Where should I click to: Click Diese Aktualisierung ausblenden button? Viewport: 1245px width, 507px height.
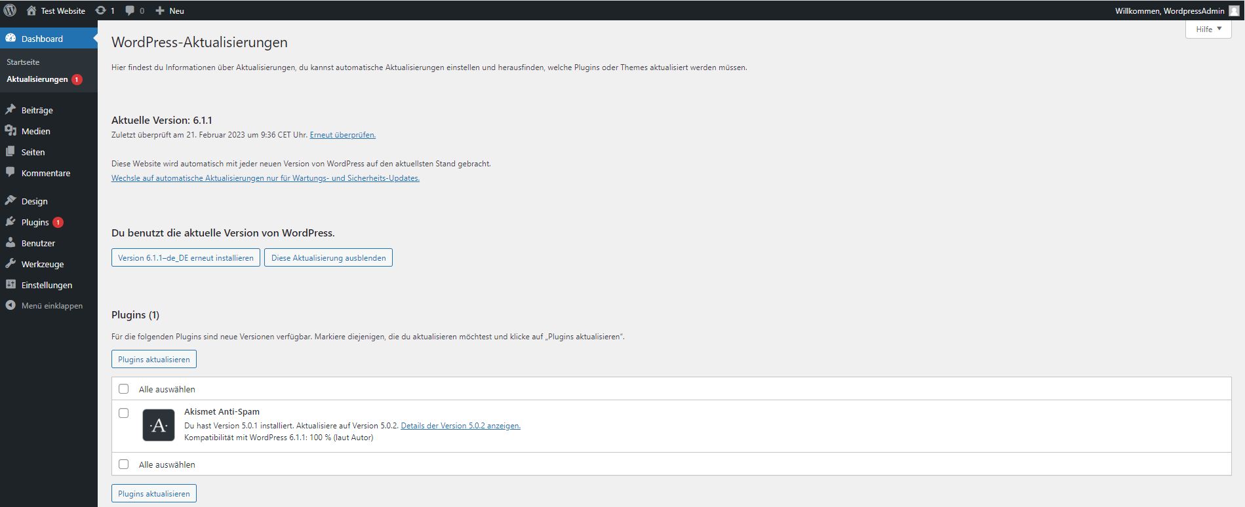tap(328, 257)
